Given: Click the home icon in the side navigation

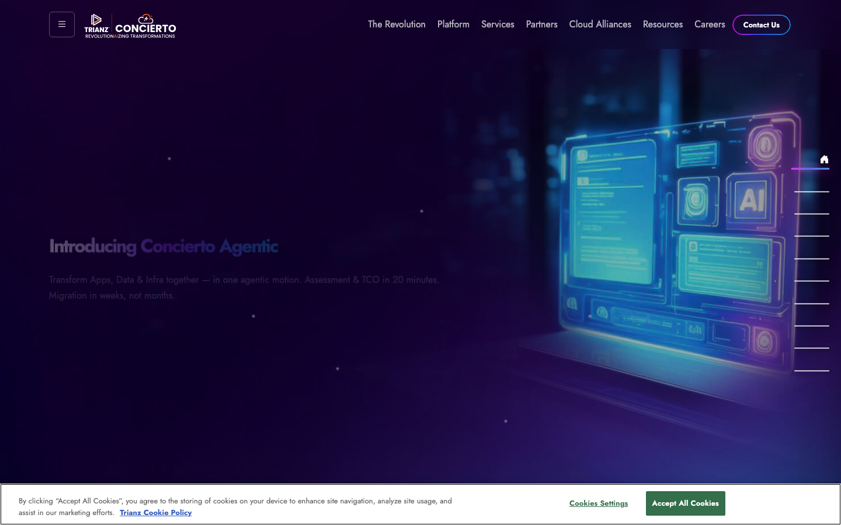Looking at the screenshot, I should (x=824, y=159).
